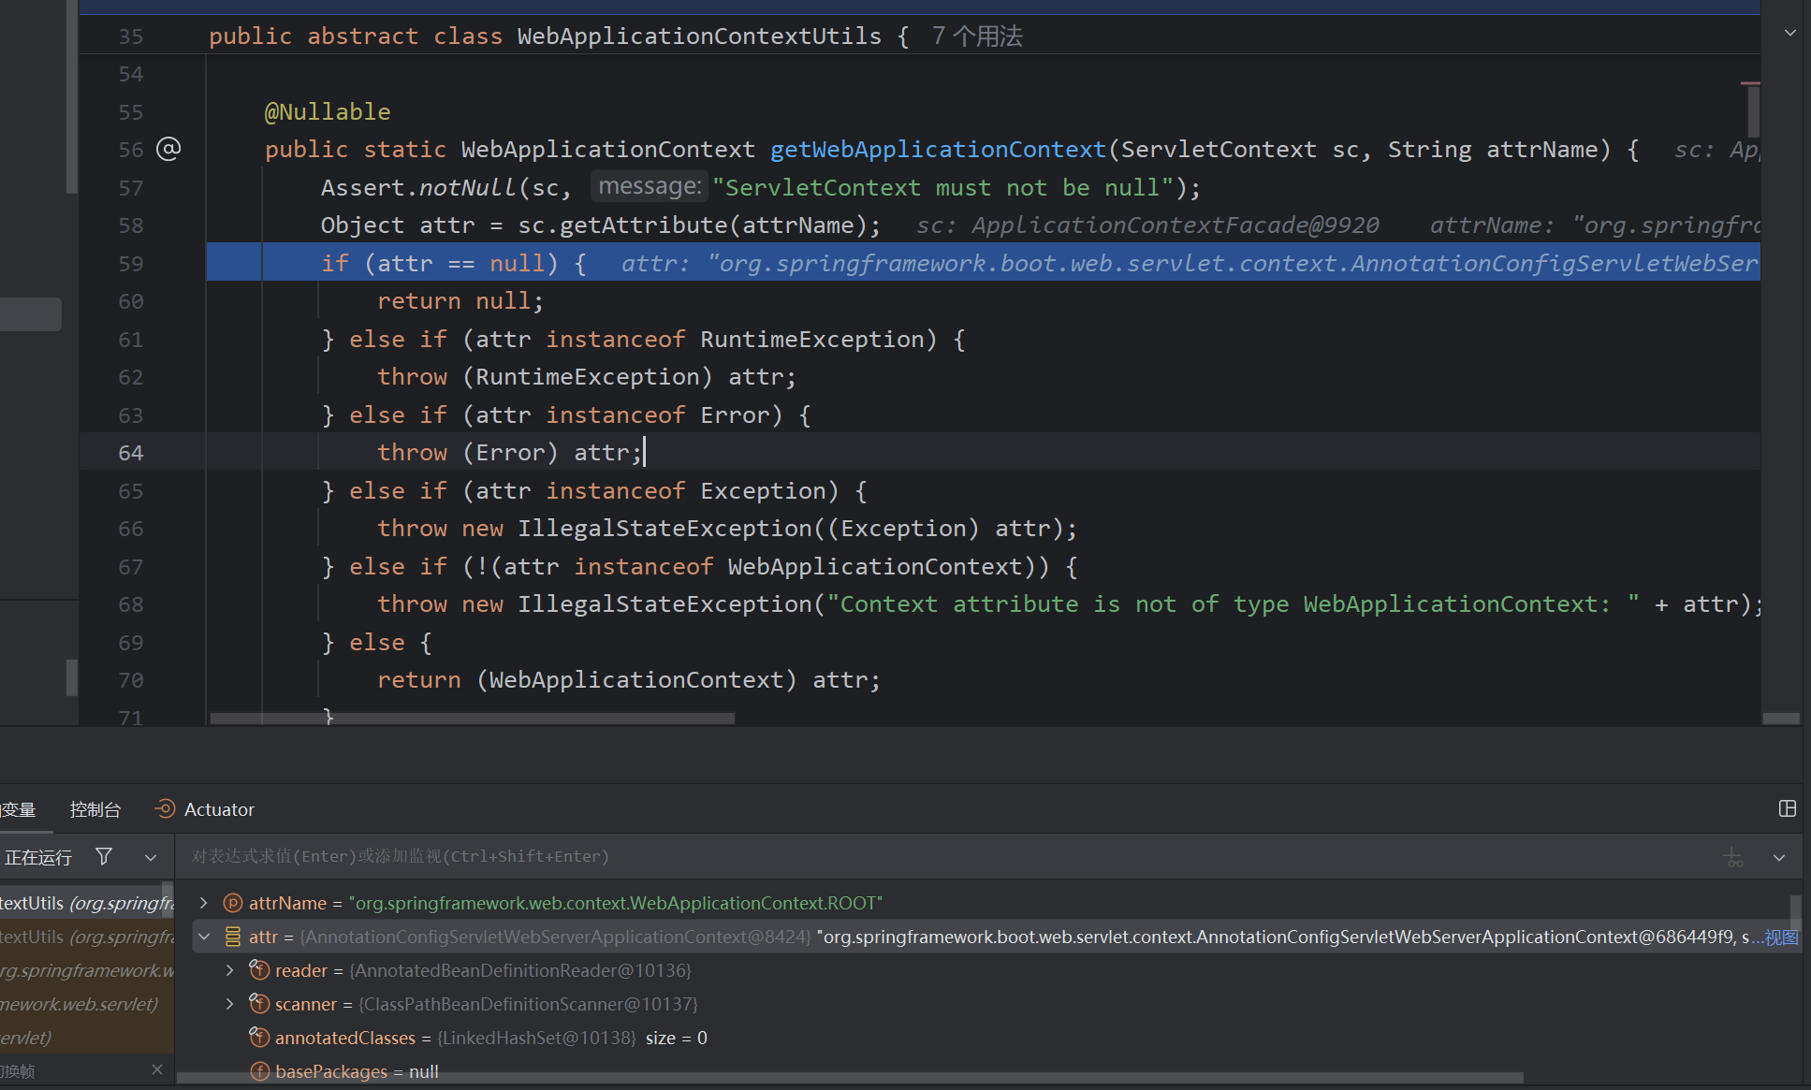This screenshot has width=1811, height=1090.
Task: Click the add watch glasses icon
Action: tap(1732, 857)
